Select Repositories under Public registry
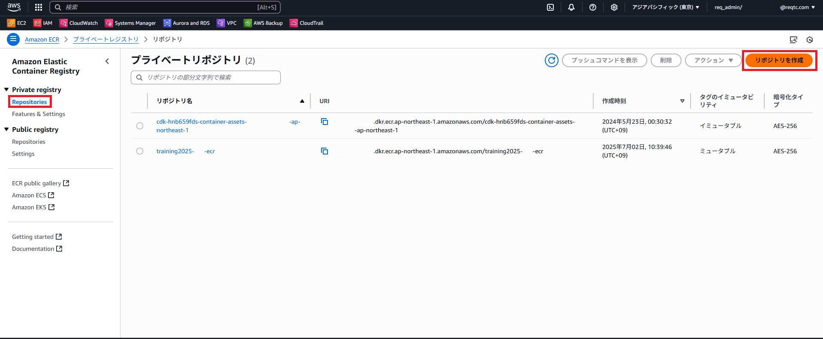 [x=29, y=142]
